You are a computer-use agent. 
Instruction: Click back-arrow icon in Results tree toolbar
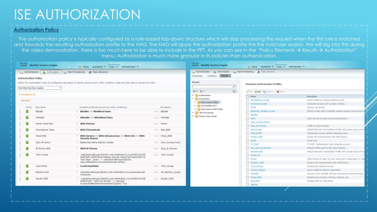(194, 91)
